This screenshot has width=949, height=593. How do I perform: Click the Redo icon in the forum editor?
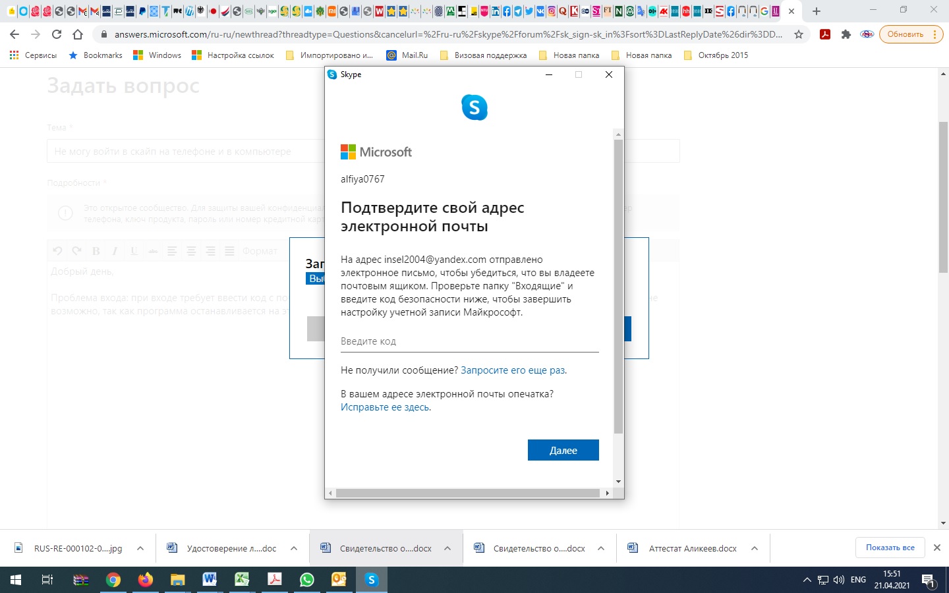pyautogui.click(x=76, y=251)
